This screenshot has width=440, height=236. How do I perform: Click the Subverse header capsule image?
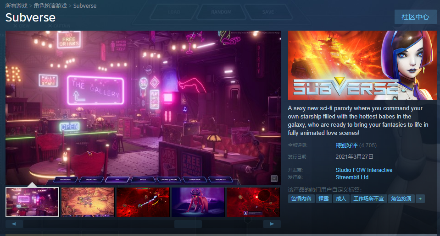(362, 65)
